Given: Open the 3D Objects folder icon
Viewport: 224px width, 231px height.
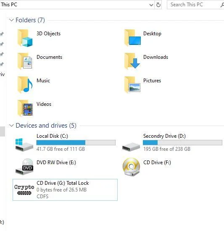Looking at the screenshot, I should (x=25, y=38).
